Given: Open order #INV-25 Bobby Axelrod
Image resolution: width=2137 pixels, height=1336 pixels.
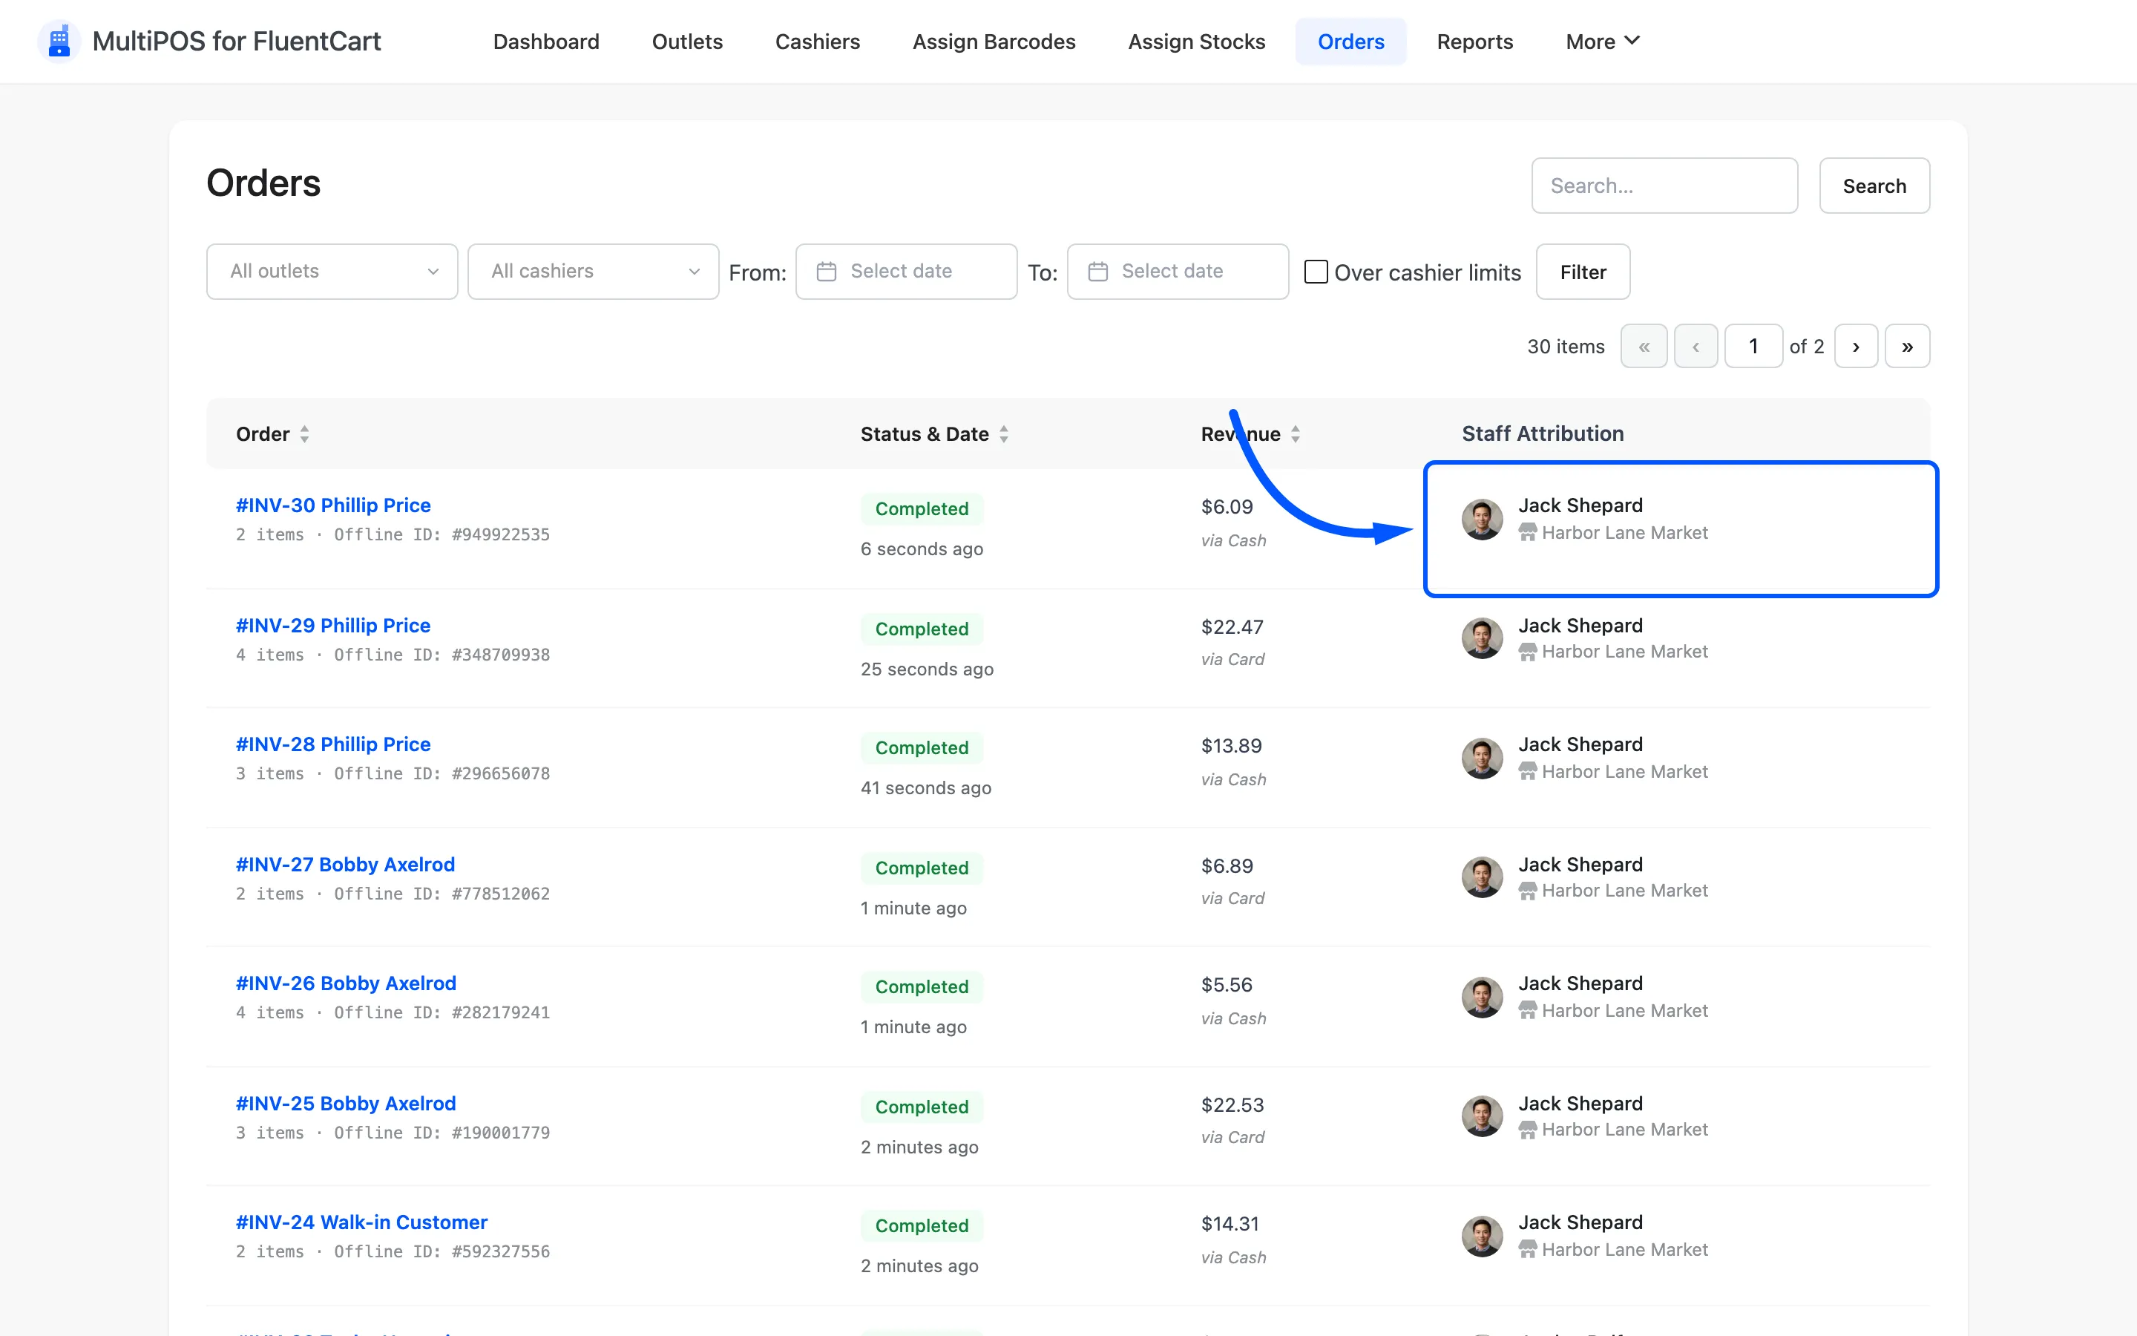Looking at the screenshot, I should [x=345, y=1104].
